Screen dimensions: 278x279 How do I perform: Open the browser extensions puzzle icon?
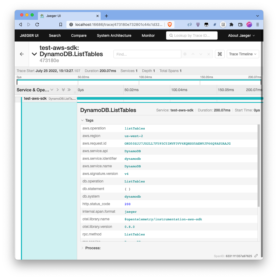point(231,25)
